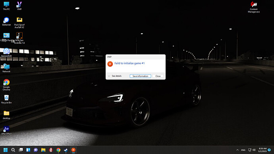Show hidden system tray icons
The image size is (274, 154).
tap(237, 150)
